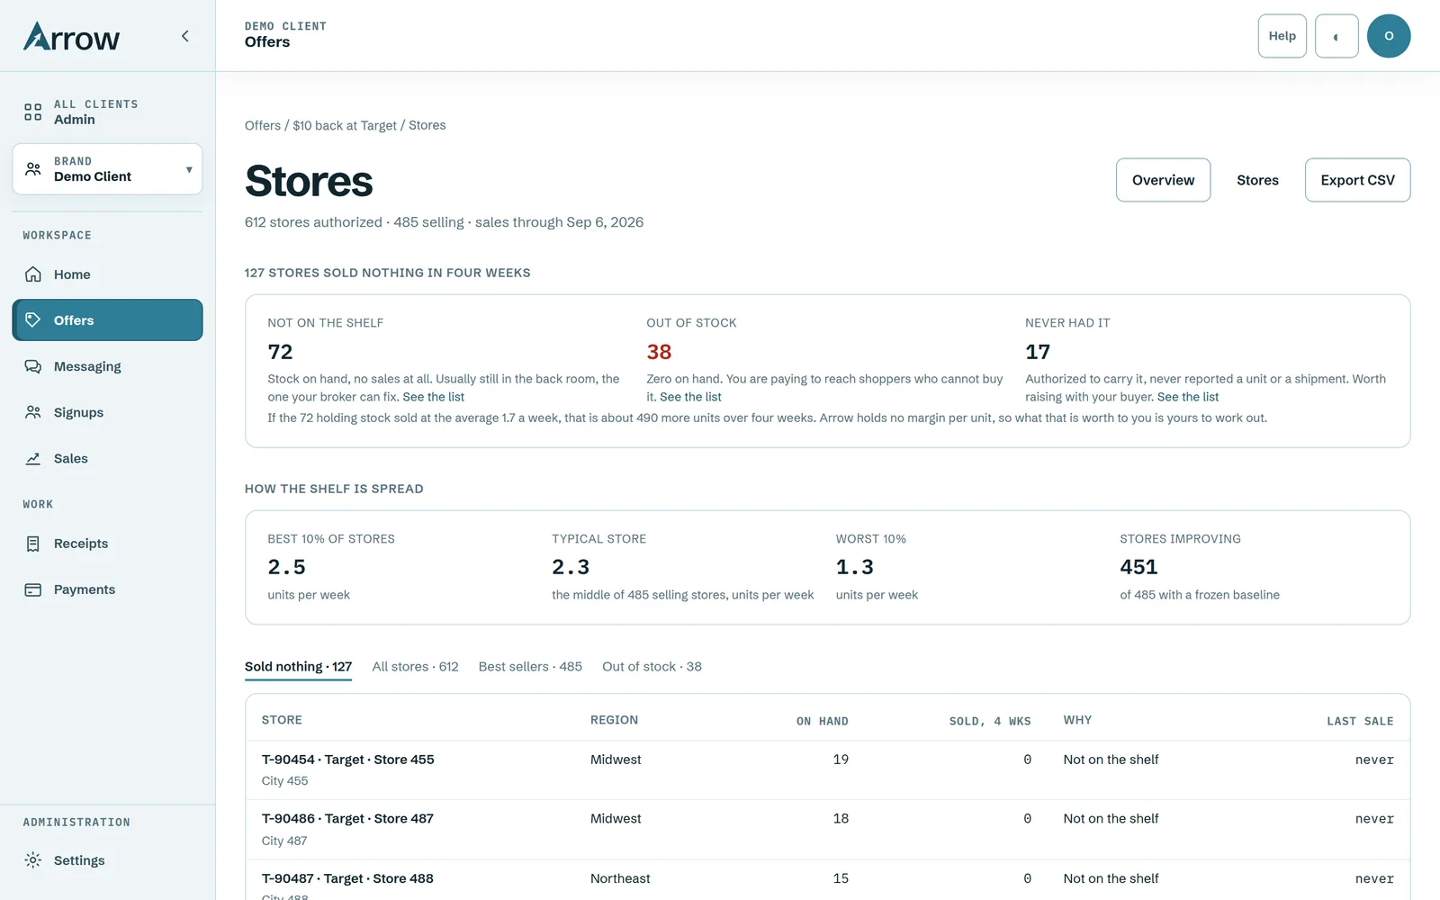
Task: See the list of Out of stock stores
Action: [690, 397]
